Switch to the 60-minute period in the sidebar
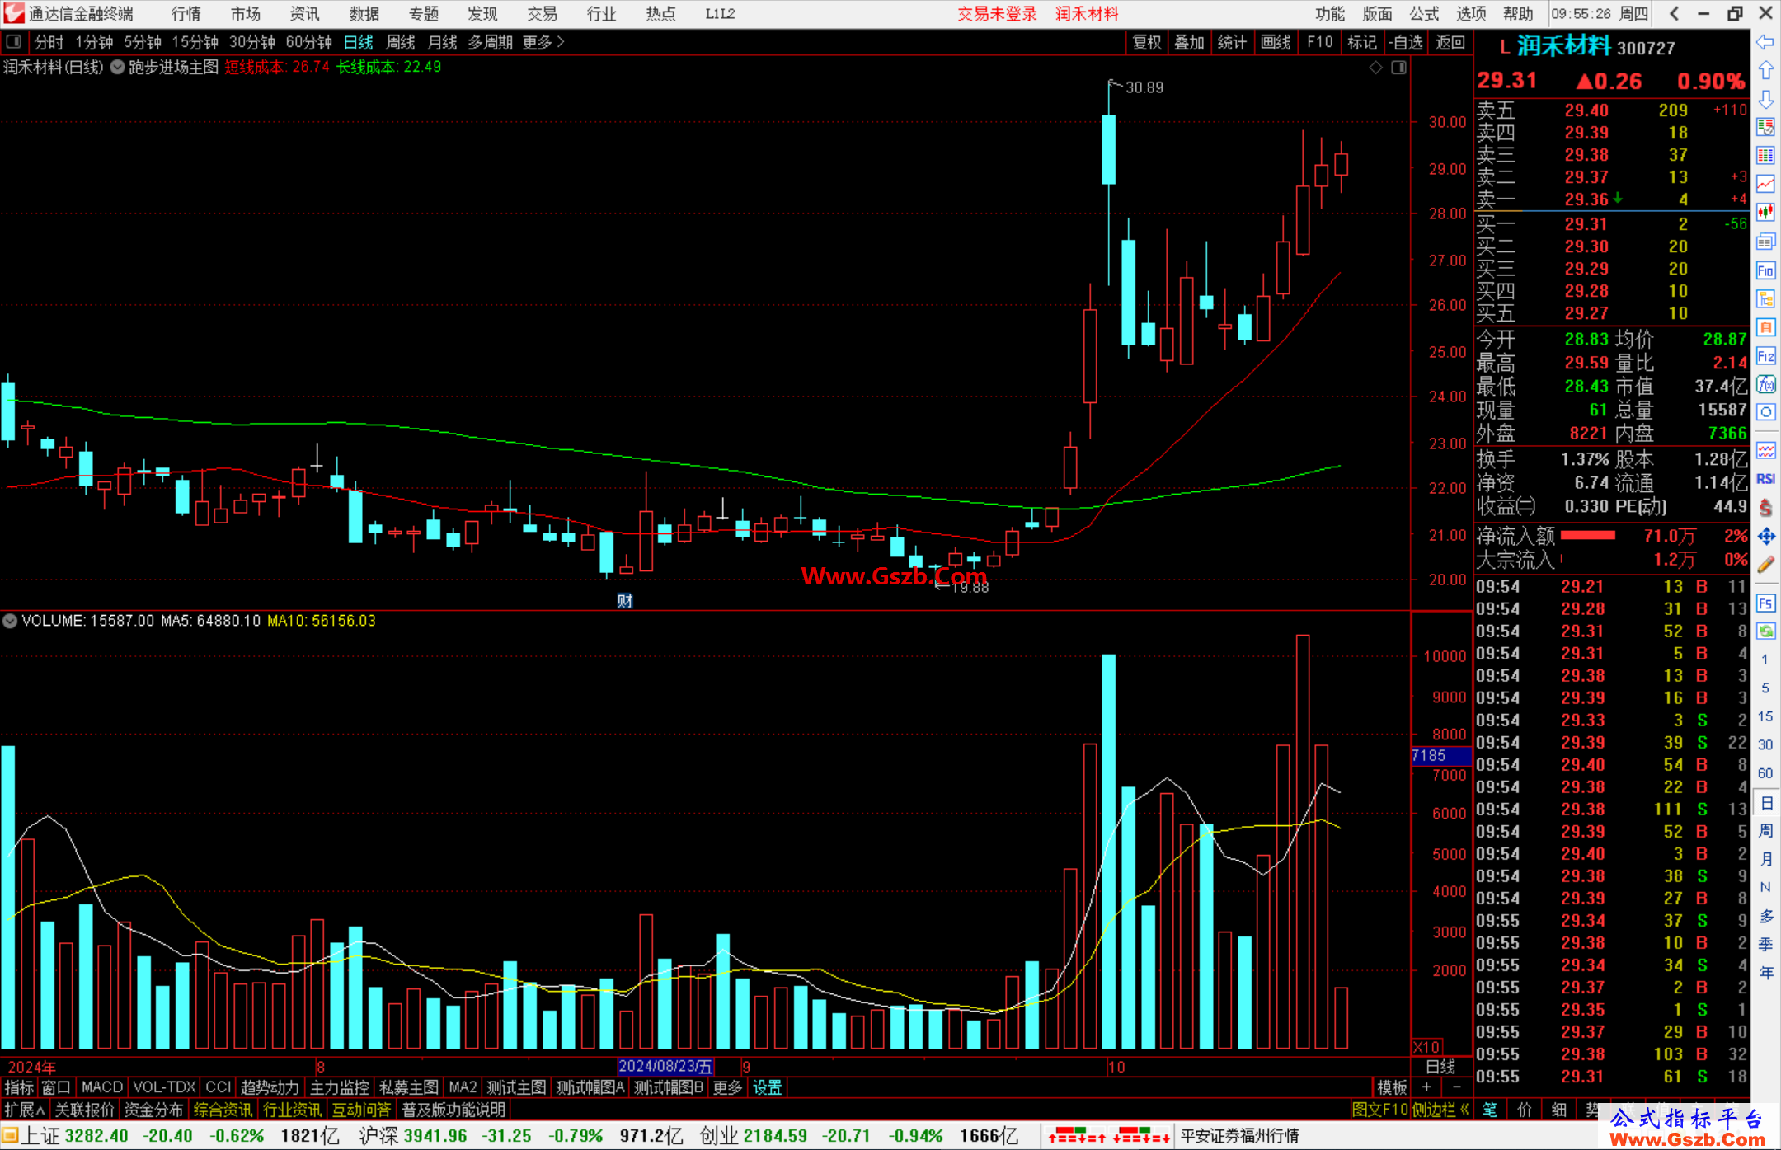 coord(1765,773)
